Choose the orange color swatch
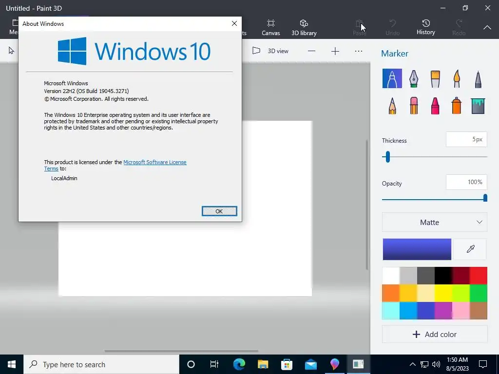This screenshot has height=374, width=499. 391,293
